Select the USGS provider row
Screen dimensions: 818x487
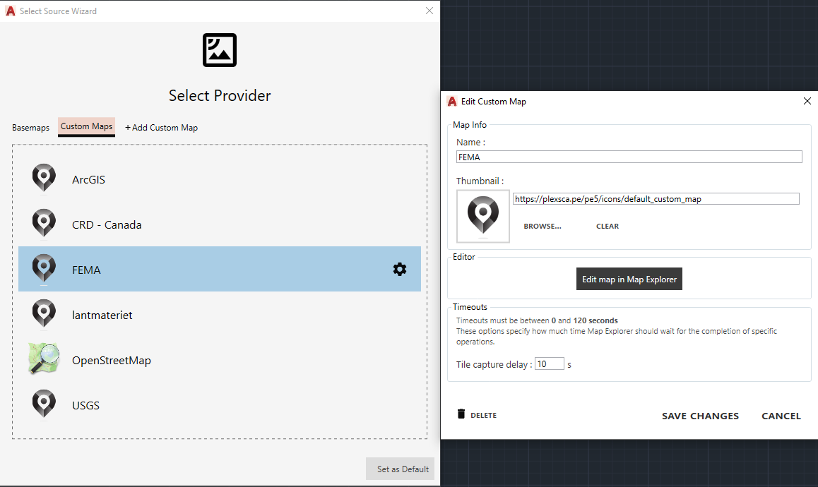click(x=220, y=405)
